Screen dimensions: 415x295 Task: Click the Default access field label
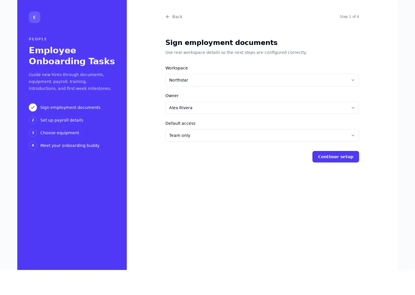pyautogui.click(x=180, y=123)
